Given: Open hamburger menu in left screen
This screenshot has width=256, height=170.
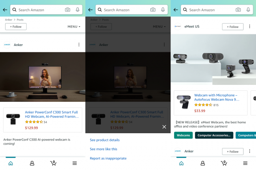Looking at the screenshot, I should coord(74,163).
